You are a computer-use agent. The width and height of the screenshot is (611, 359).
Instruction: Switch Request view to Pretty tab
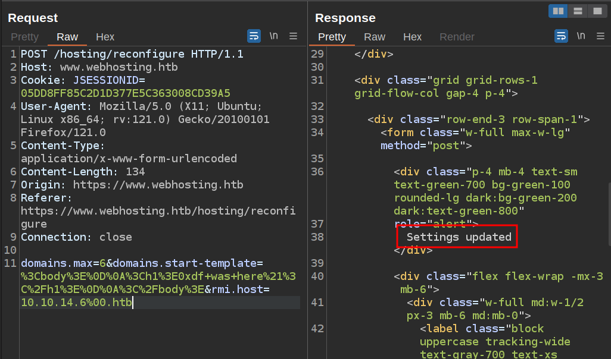tap(24, 37)
